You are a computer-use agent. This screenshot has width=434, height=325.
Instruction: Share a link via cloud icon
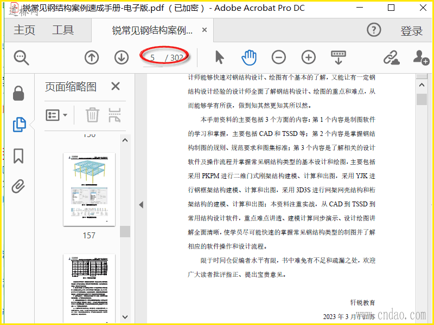(x=391, y=58)
